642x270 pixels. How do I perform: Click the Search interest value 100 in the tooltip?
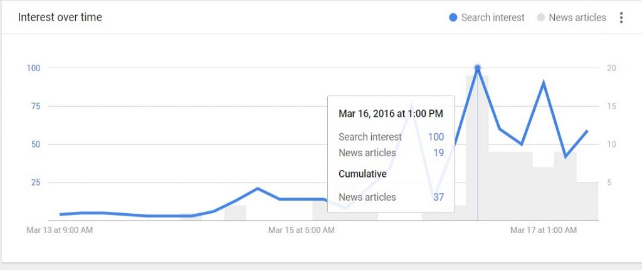[436, 137]
